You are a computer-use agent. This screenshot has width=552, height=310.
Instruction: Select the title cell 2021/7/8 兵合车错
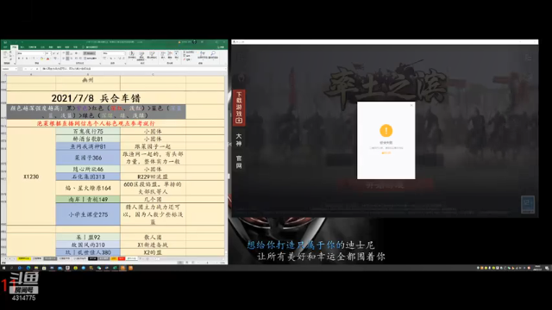point(96,97)
